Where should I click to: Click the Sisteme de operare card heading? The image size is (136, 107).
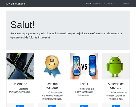pyautogui.click(x=116, y=86)
